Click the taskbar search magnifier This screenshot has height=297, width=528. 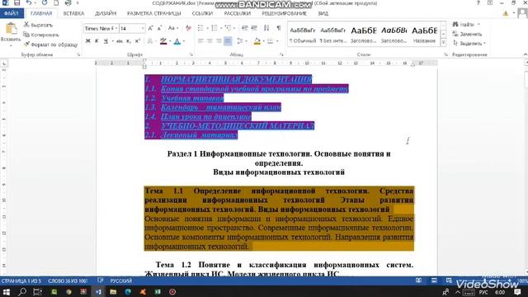[22, 291]
